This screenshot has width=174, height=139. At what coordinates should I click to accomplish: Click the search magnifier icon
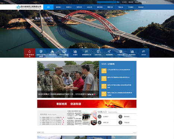click(x=118, y=2)
